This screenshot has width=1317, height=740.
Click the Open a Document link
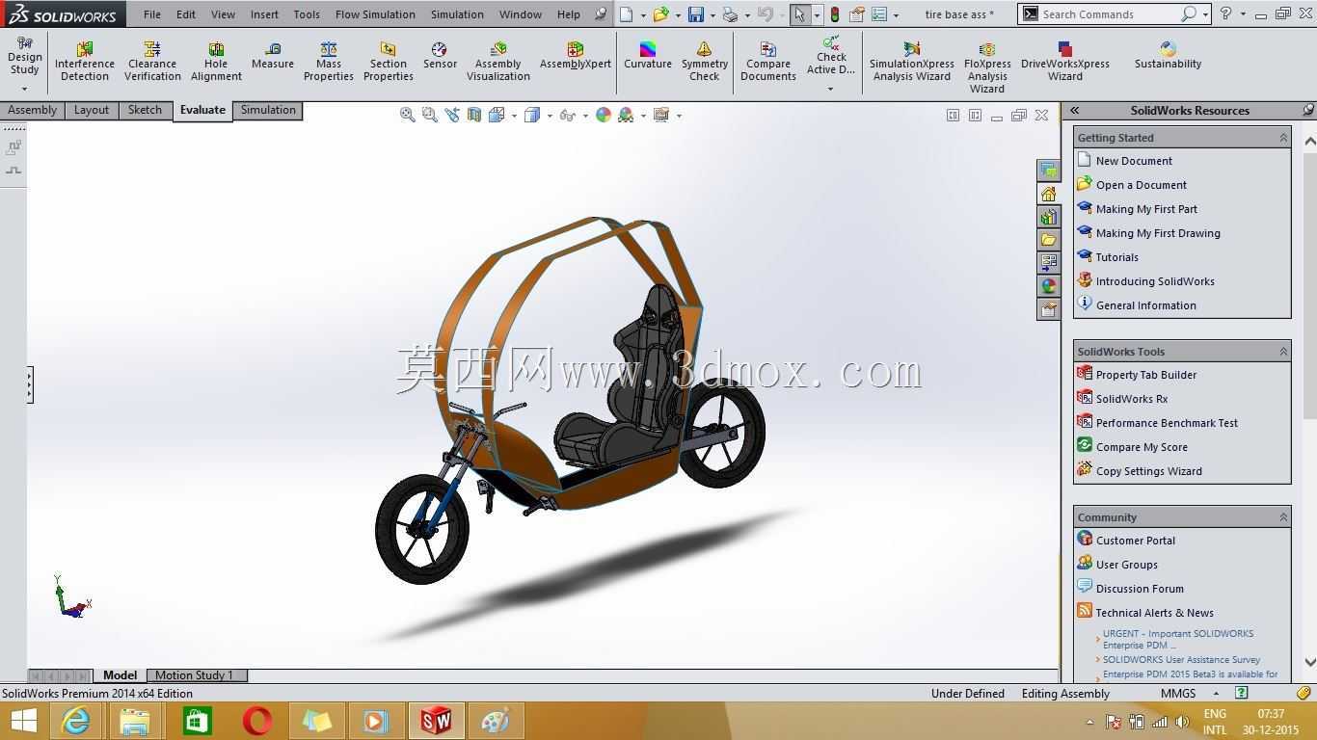click(x=1142, y=185)
